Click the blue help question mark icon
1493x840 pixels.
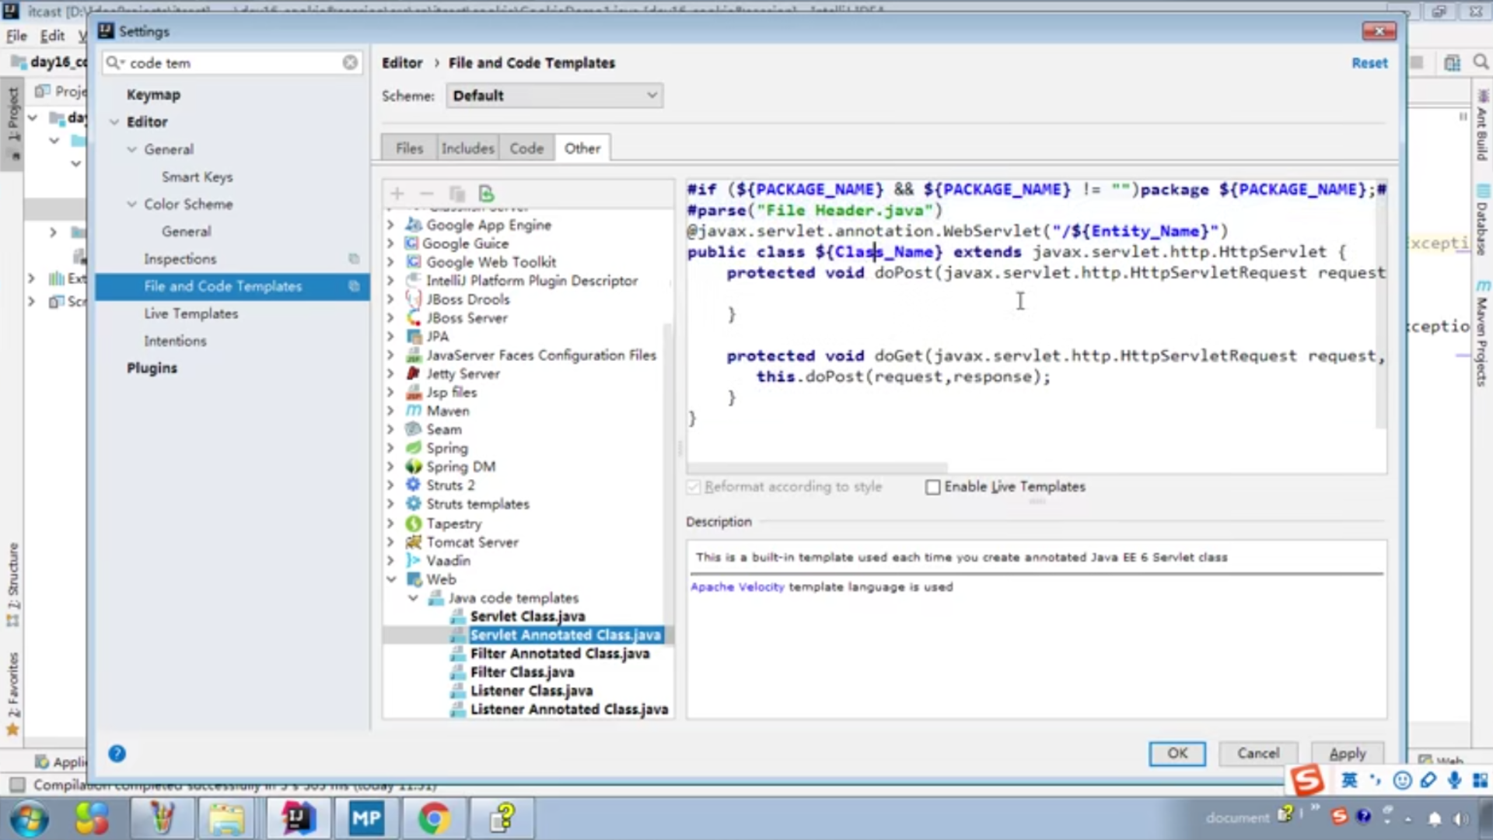coord(117,753)
